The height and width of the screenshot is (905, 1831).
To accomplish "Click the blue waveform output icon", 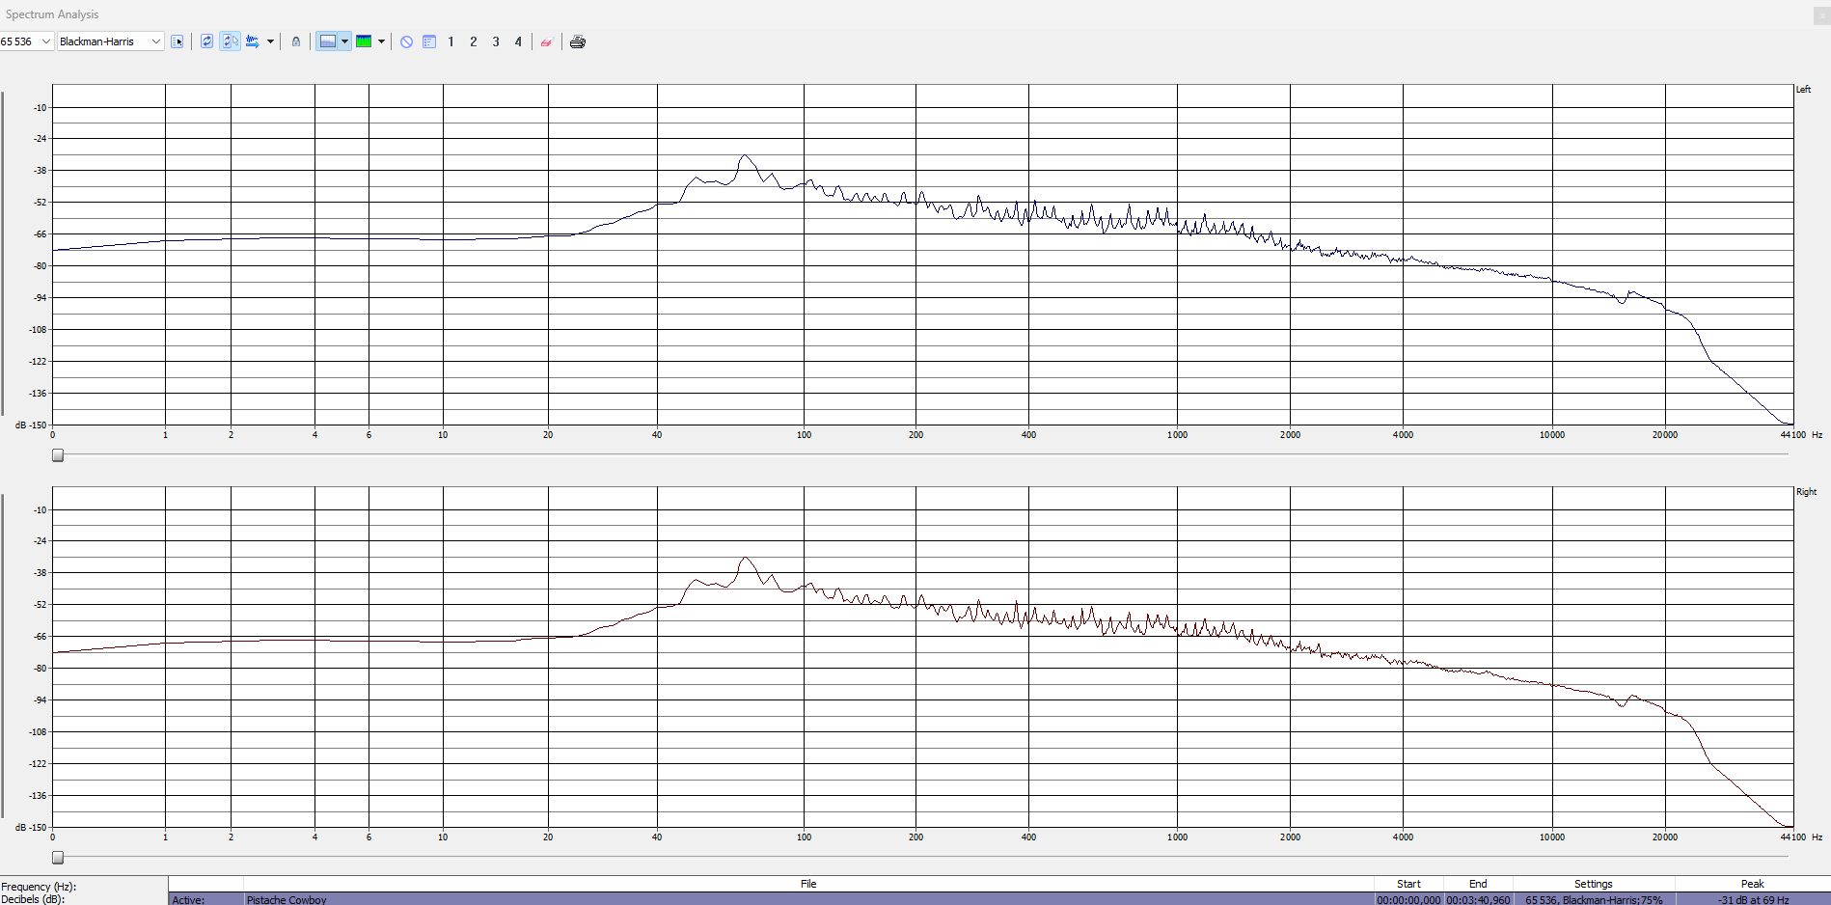I will pos(253,41).
